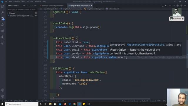Click the UTF-8 encoding in status bar
The height and width of the screenshot is (106, 188).
click(x=159, y=101)
